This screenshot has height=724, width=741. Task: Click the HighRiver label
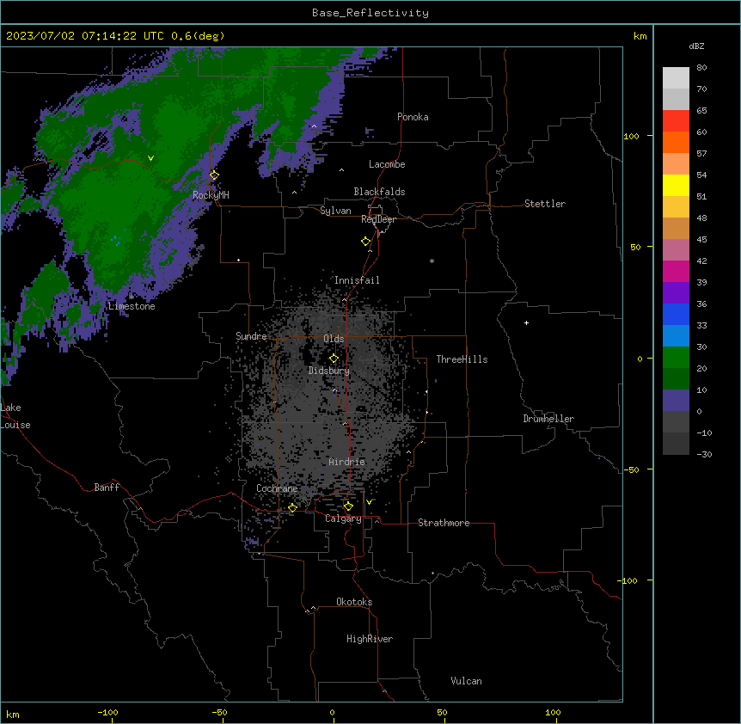[370, 639]
